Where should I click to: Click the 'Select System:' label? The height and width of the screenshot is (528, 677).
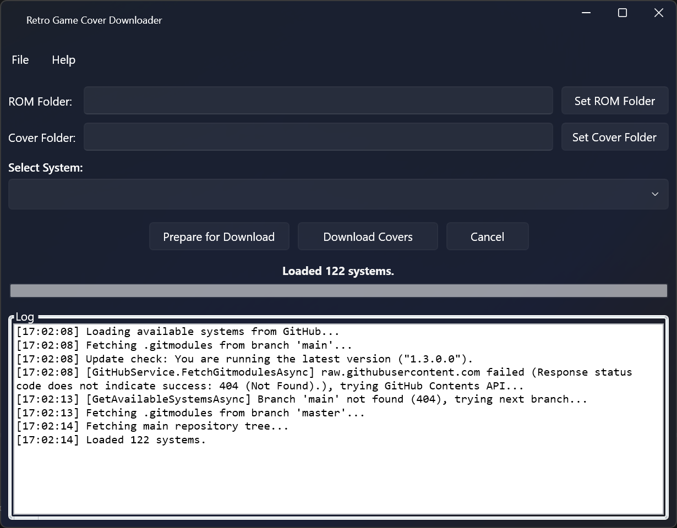point(46,168)
